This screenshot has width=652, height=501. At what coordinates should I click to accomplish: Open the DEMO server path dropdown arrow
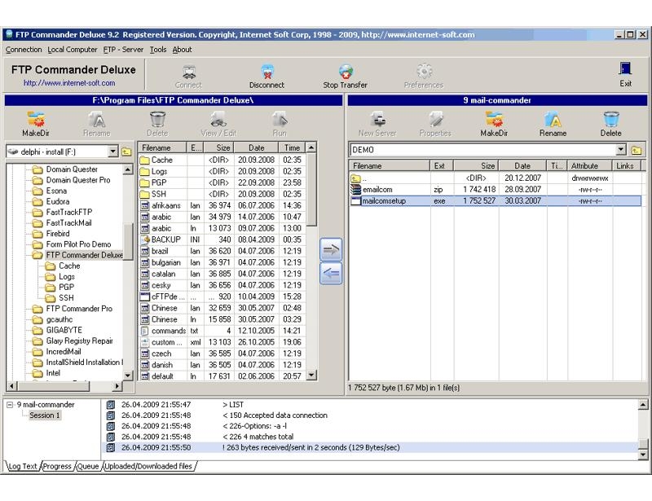point(621,150)
